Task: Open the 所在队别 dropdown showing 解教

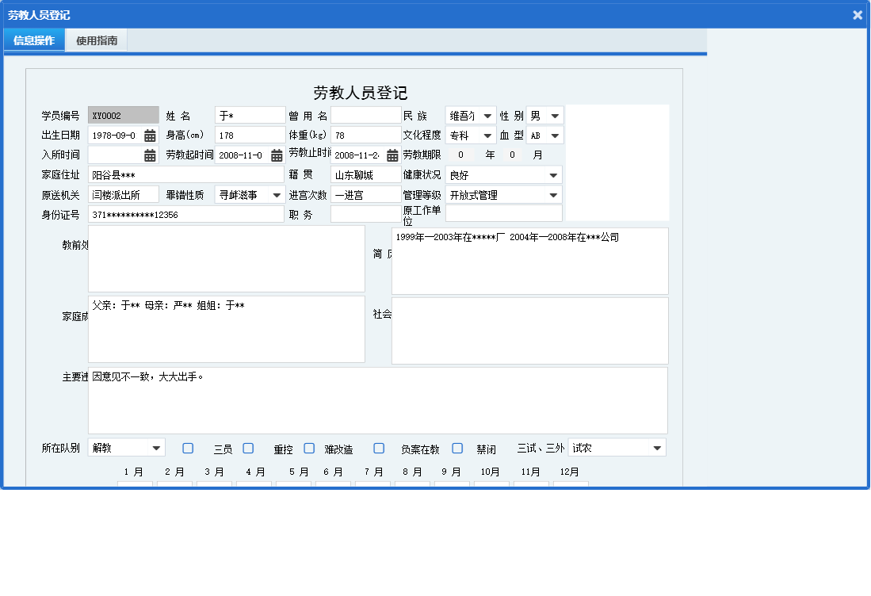Action: coord(158,447)
